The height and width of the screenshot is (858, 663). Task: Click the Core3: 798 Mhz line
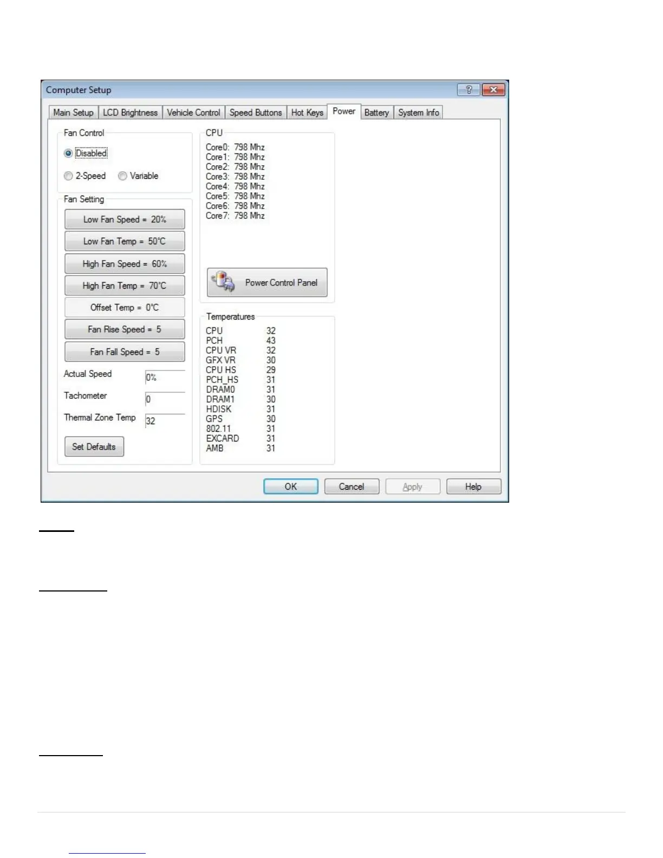[x=235, y=177]
